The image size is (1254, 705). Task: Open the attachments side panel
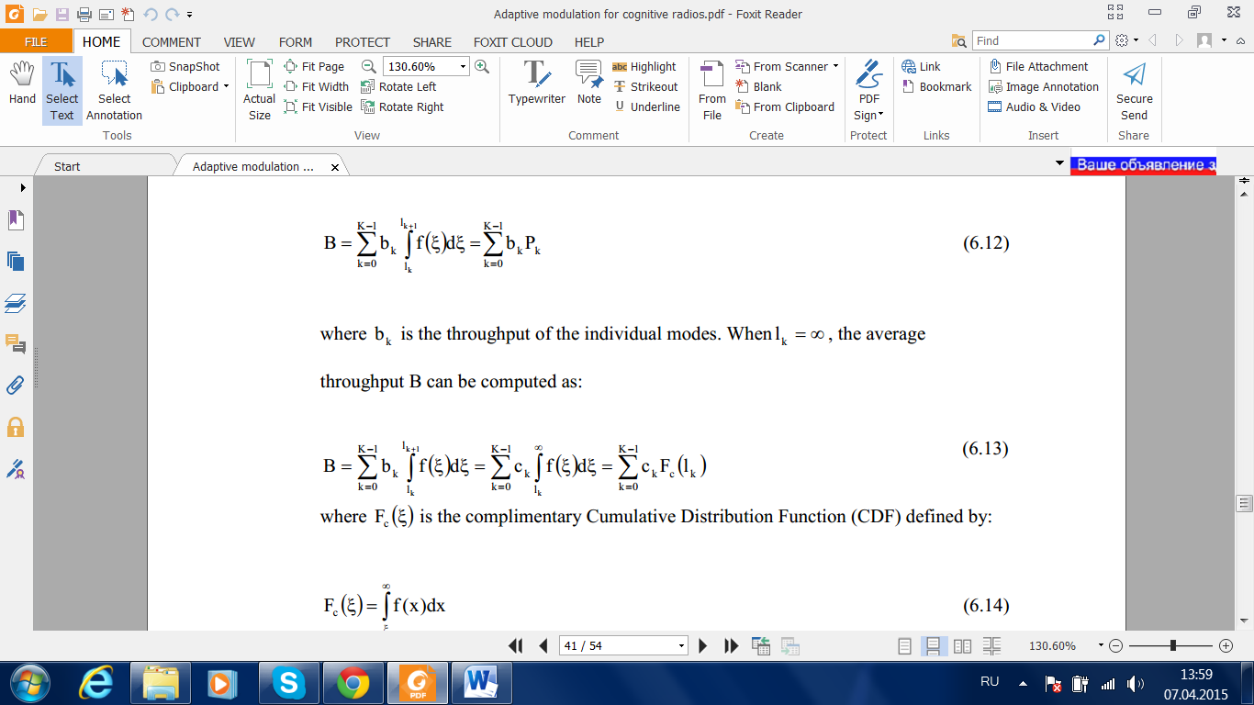pyautogui.click(x=16, y=386)
